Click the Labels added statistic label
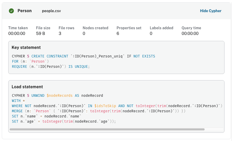Image resolution: width=232 pixels, height=141 pixels. click(x=161, y=28)
